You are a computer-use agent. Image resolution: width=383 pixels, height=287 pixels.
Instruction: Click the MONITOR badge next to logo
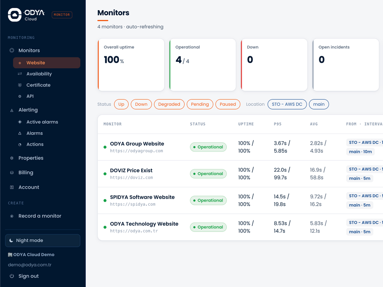[62, 15]
